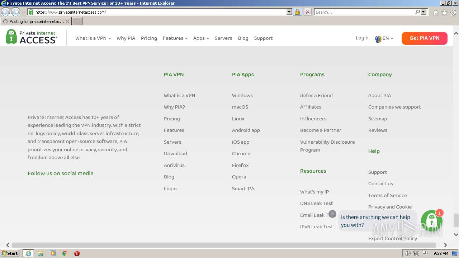Expand the Features nav dropdown
The width and height of the screenshot is (459, 258).
tap(175, 38)
